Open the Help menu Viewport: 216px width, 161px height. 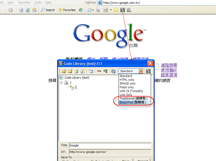(48, 2)
